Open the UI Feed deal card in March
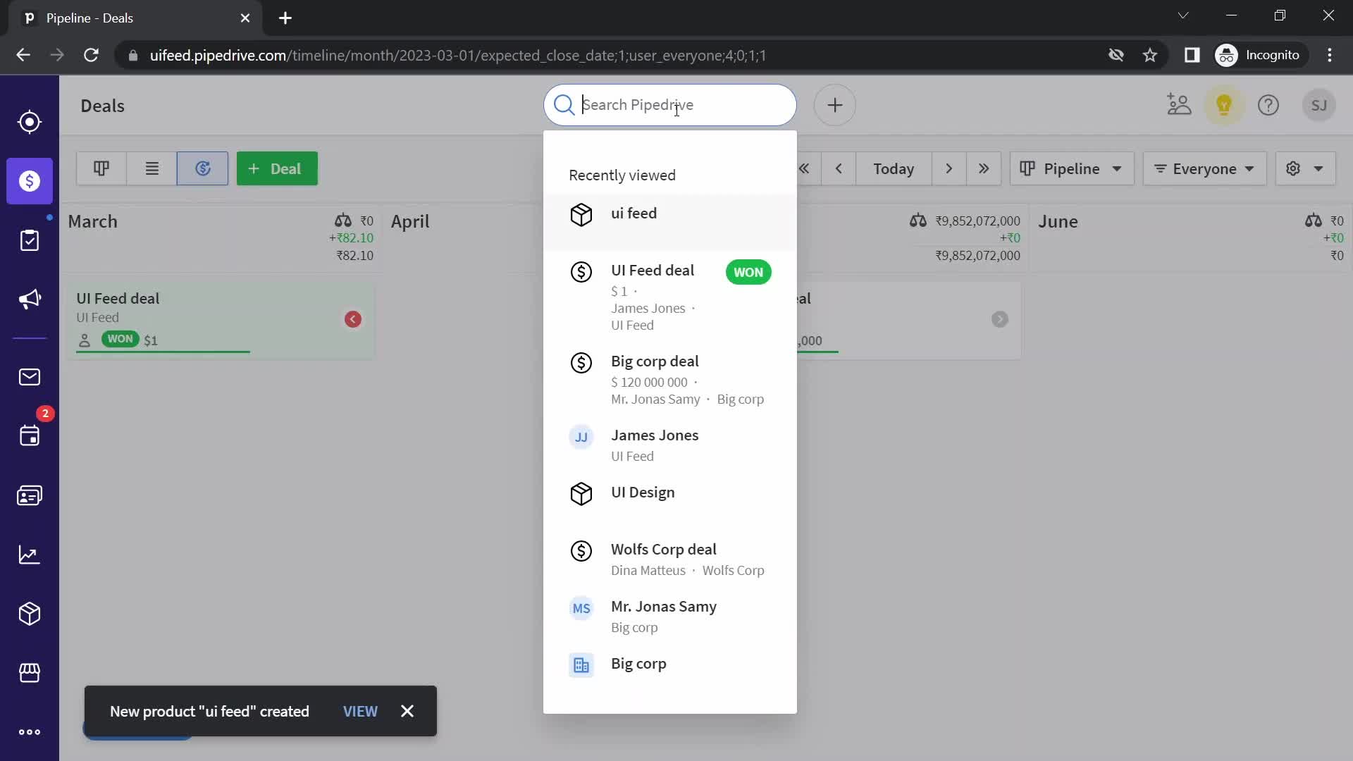Screen dimensions: 1353x761 point(220,321)
